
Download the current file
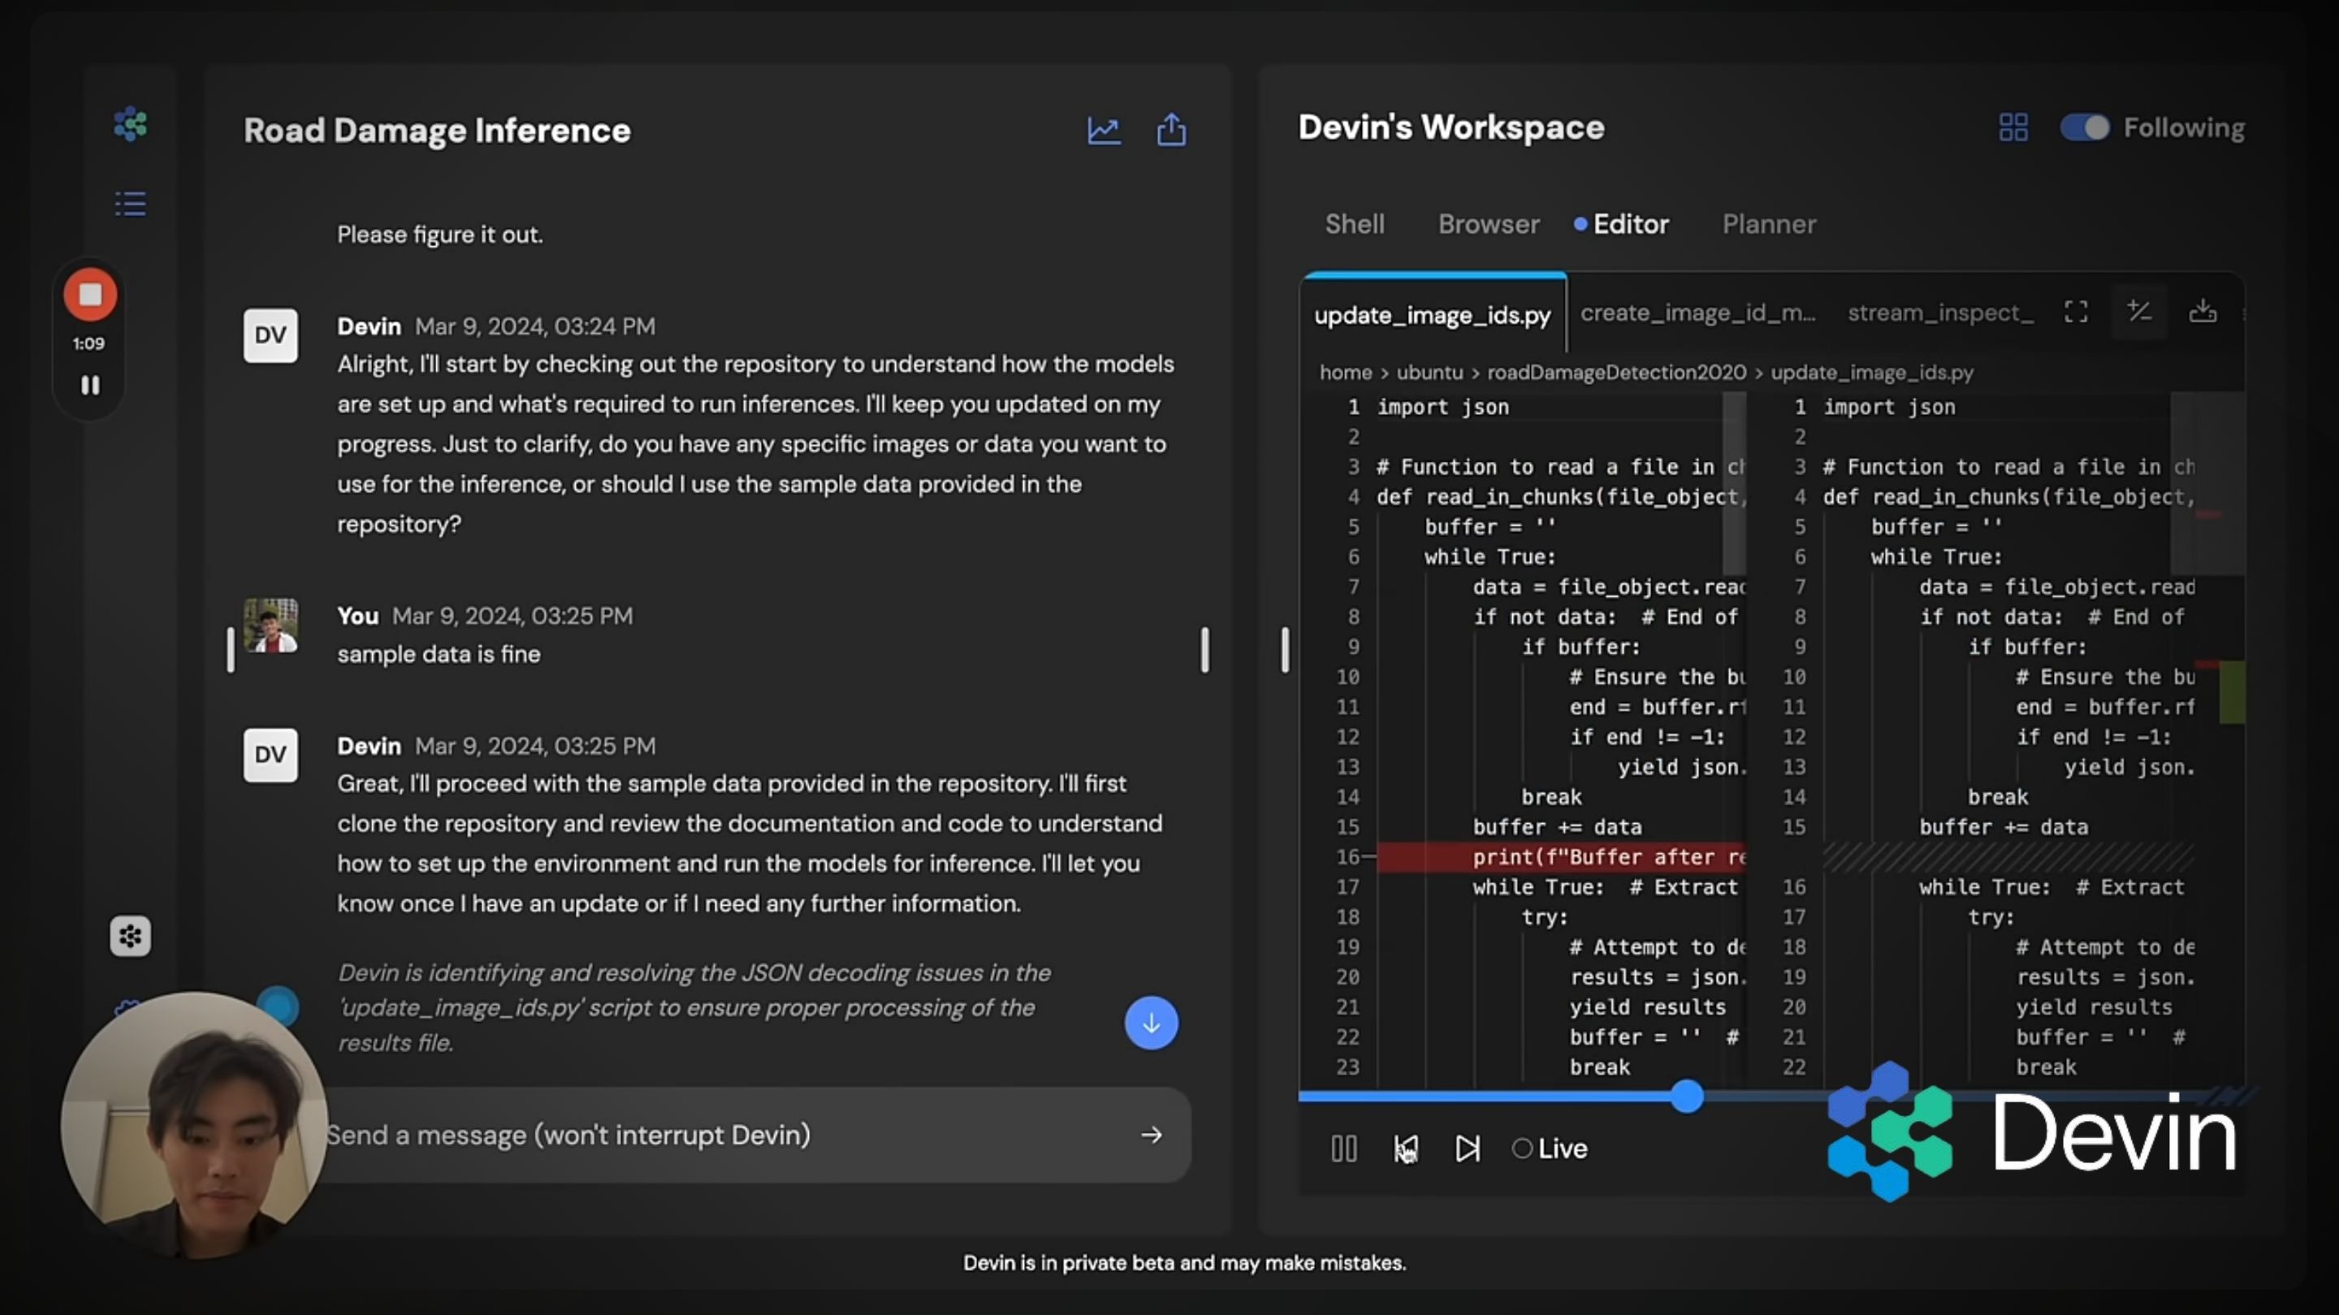pos(2205,311)
